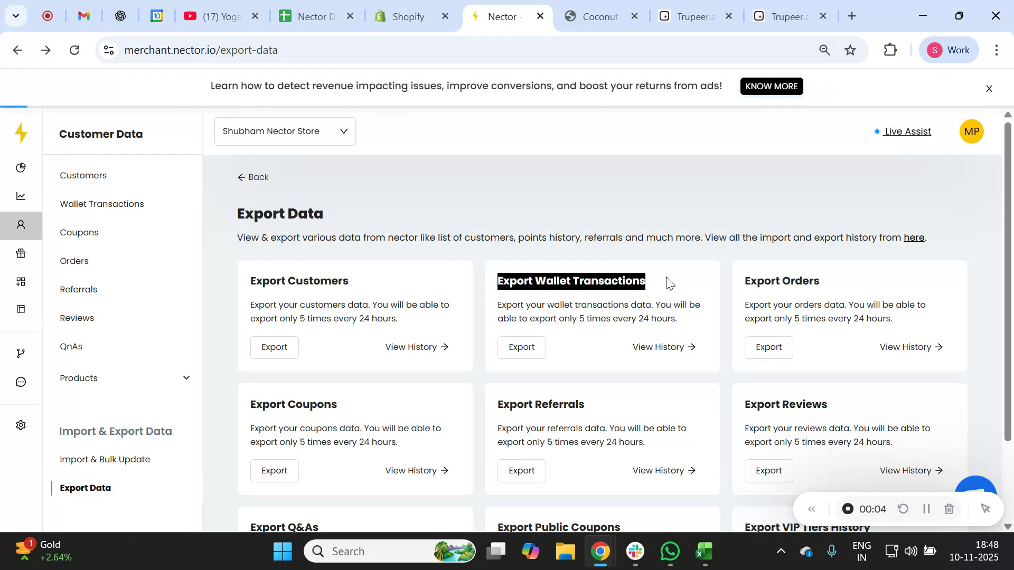Collapse the recording toolbar with double chevrons
The height and width of the screenshot is (570, 1014).
812,508
